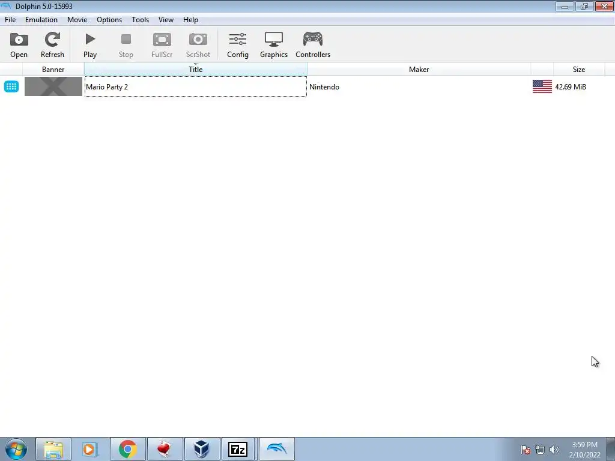Refresh the game list
This screenshot has height=461, width=615.
(52, 44)
